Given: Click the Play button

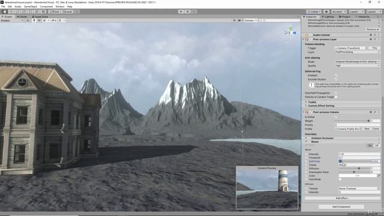Looking at the screenshot, I should pos(181,11).
